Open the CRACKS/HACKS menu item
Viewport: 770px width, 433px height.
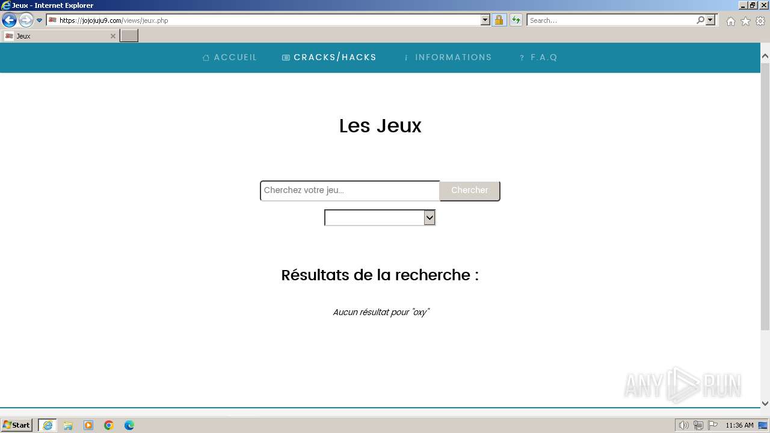(x=329, y=57)
